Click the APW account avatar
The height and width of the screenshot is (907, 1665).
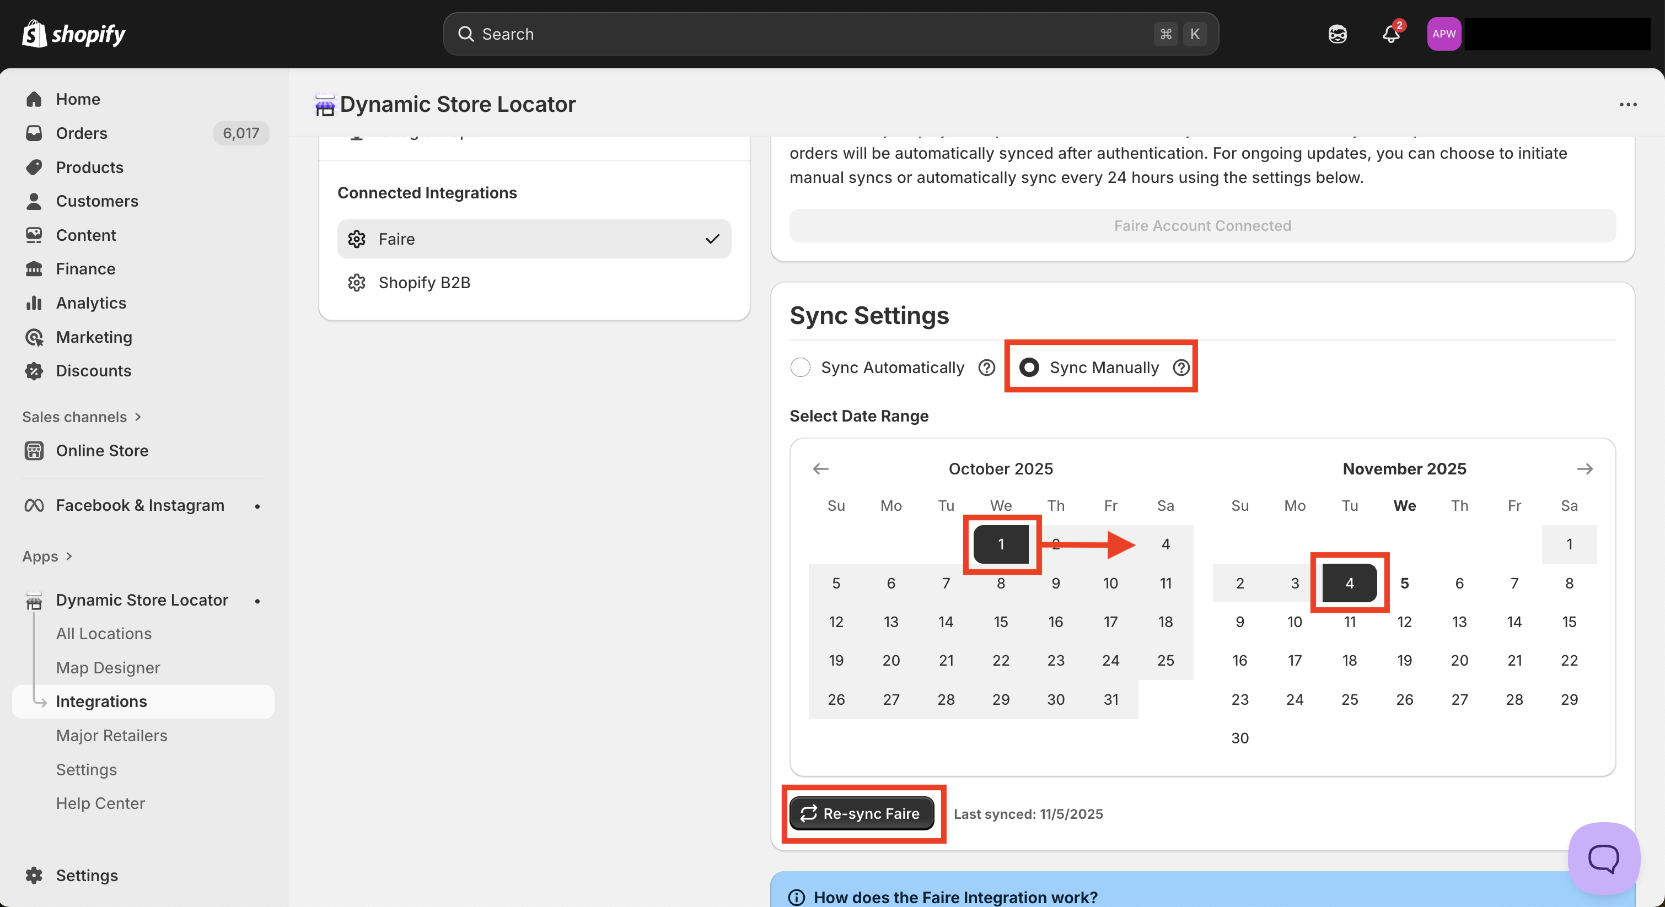pyautogui.click(x=1443, y=34)
